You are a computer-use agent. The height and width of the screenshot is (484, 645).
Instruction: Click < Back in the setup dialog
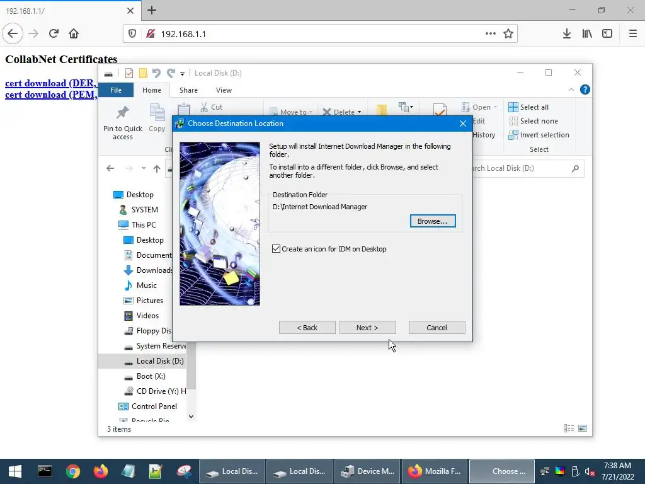click(x=307, y=328)
